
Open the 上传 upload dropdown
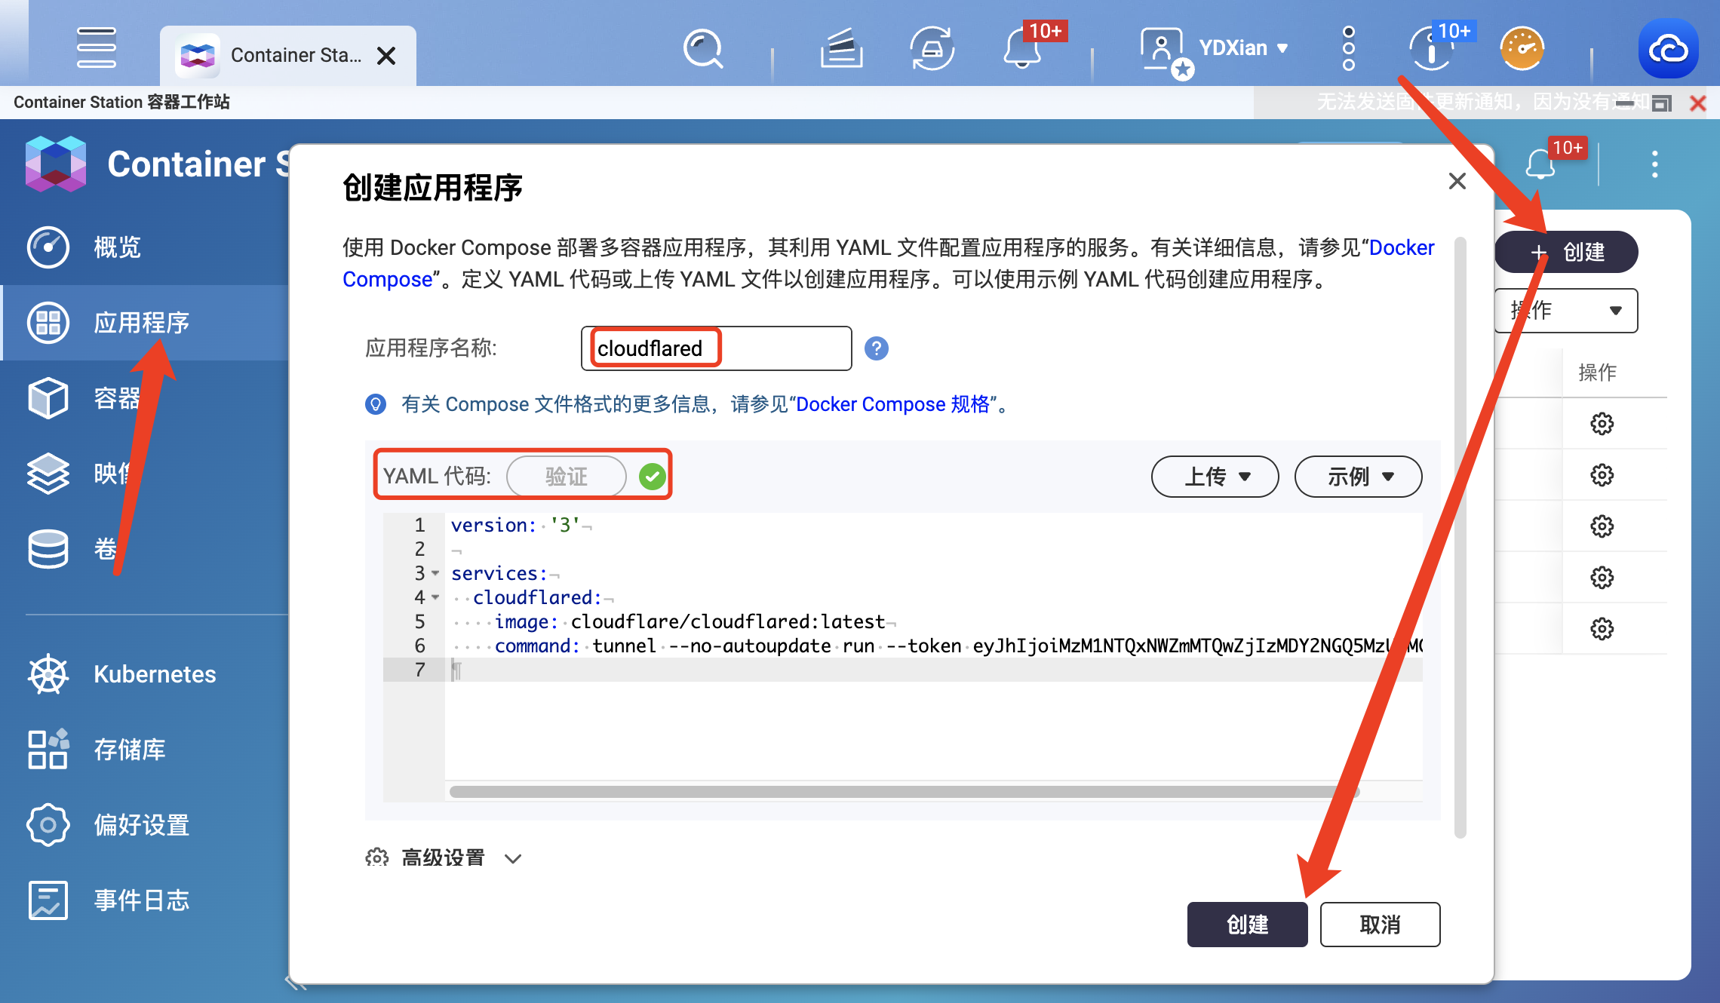point(1215,477)
